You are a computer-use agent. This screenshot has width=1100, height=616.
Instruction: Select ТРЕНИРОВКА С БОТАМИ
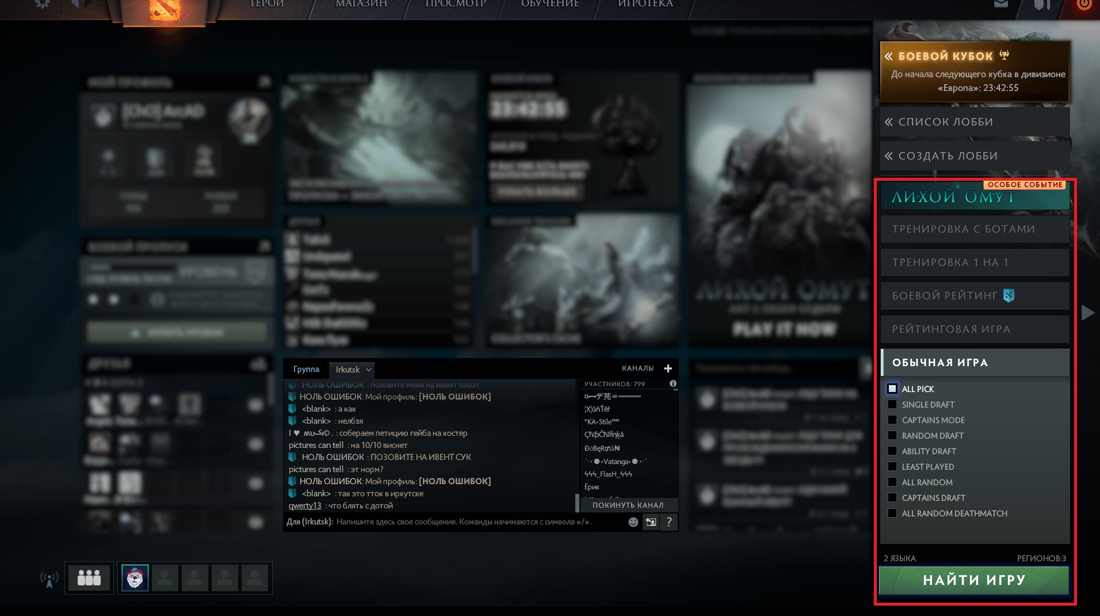(x=975, y=229)
